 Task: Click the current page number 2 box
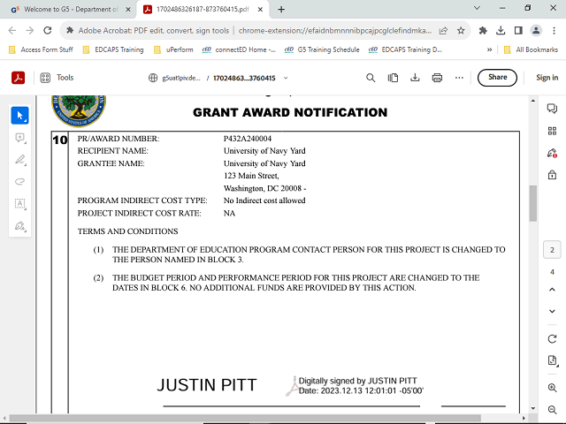tap(552, 250)
